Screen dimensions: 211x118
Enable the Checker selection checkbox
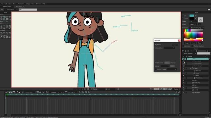pos(192,46)
